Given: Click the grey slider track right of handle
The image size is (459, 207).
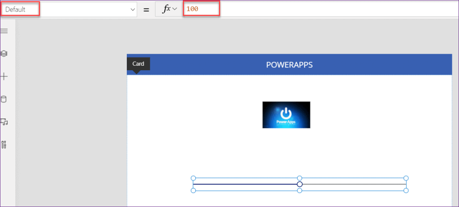Looking at the screenshot, I should click(354, 184).
